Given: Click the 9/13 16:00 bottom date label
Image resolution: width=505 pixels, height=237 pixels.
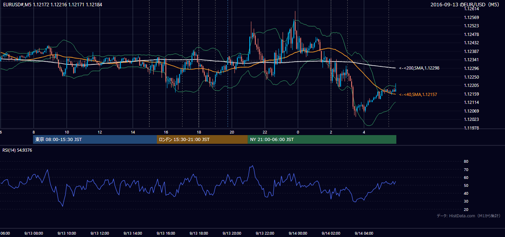Looking at the screenshot, I should [x=166, y=233].
